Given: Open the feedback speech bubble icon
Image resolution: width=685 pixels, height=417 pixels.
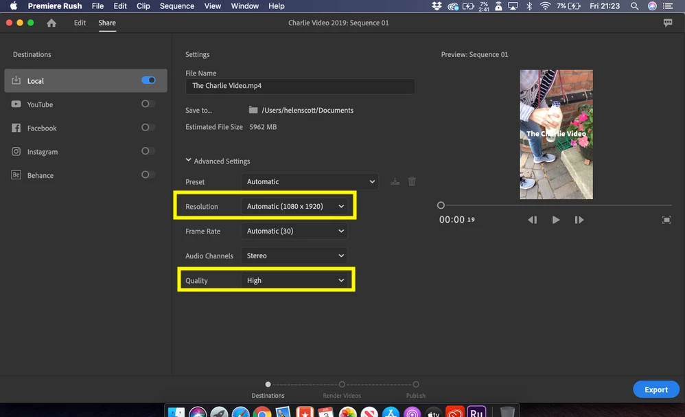Looking at the screenshot, I should click(668, 23).
